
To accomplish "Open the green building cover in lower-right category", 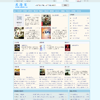I will [67, 72].
